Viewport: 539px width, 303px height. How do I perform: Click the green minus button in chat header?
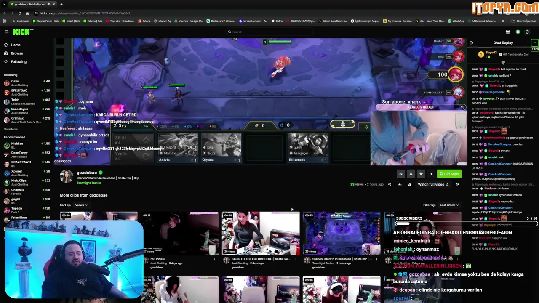(534, 43)
